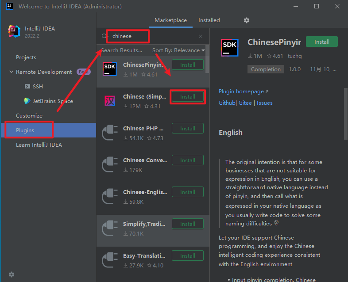
Task: Click the IntelliJ IDEA logo in sidebar
Action: click(14, 31)
